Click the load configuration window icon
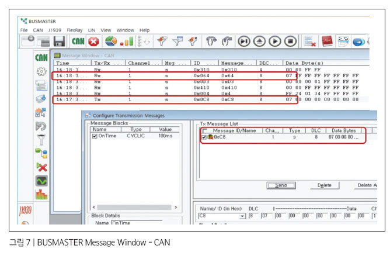390x259 pixels. pos(43,42)
